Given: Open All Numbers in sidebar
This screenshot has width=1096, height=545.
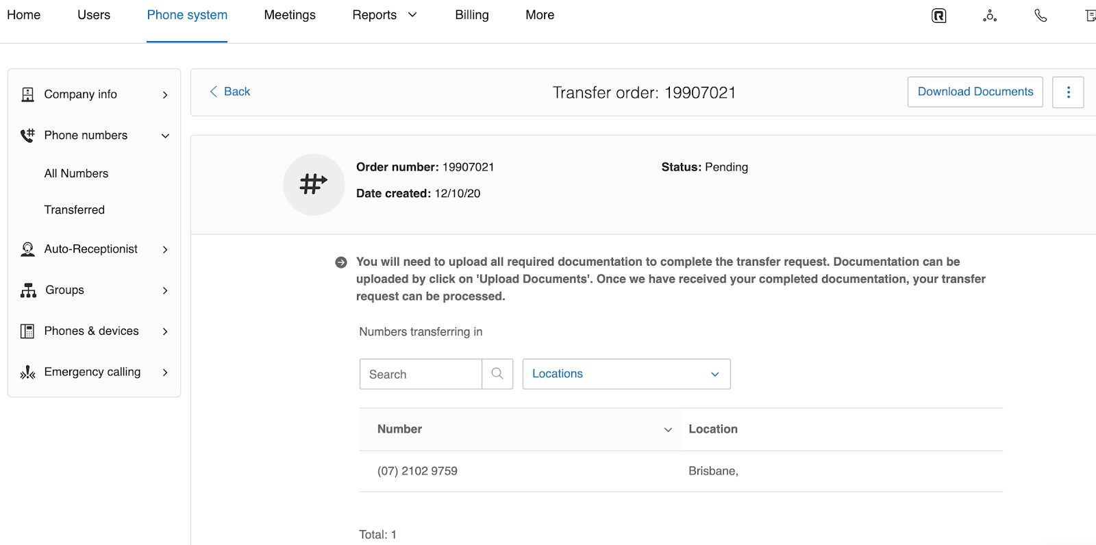Looking at the screenshot, I should [x=76, y=174].
